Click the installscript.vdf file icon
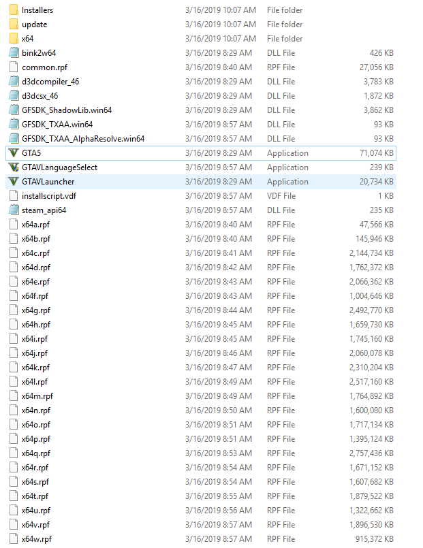Viewport: 423px width, 548px height. [x=14, y=196]
